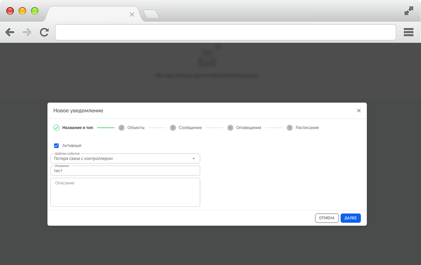Click the fullscreen expand arrows icon
The image size is (421, 265).
click(x=409, y=11)
